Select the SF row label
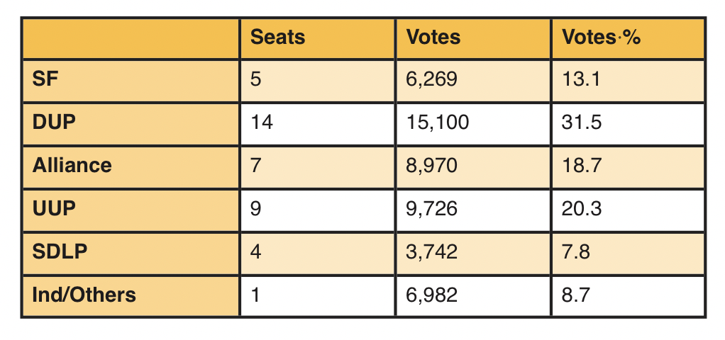 [45, 80]
